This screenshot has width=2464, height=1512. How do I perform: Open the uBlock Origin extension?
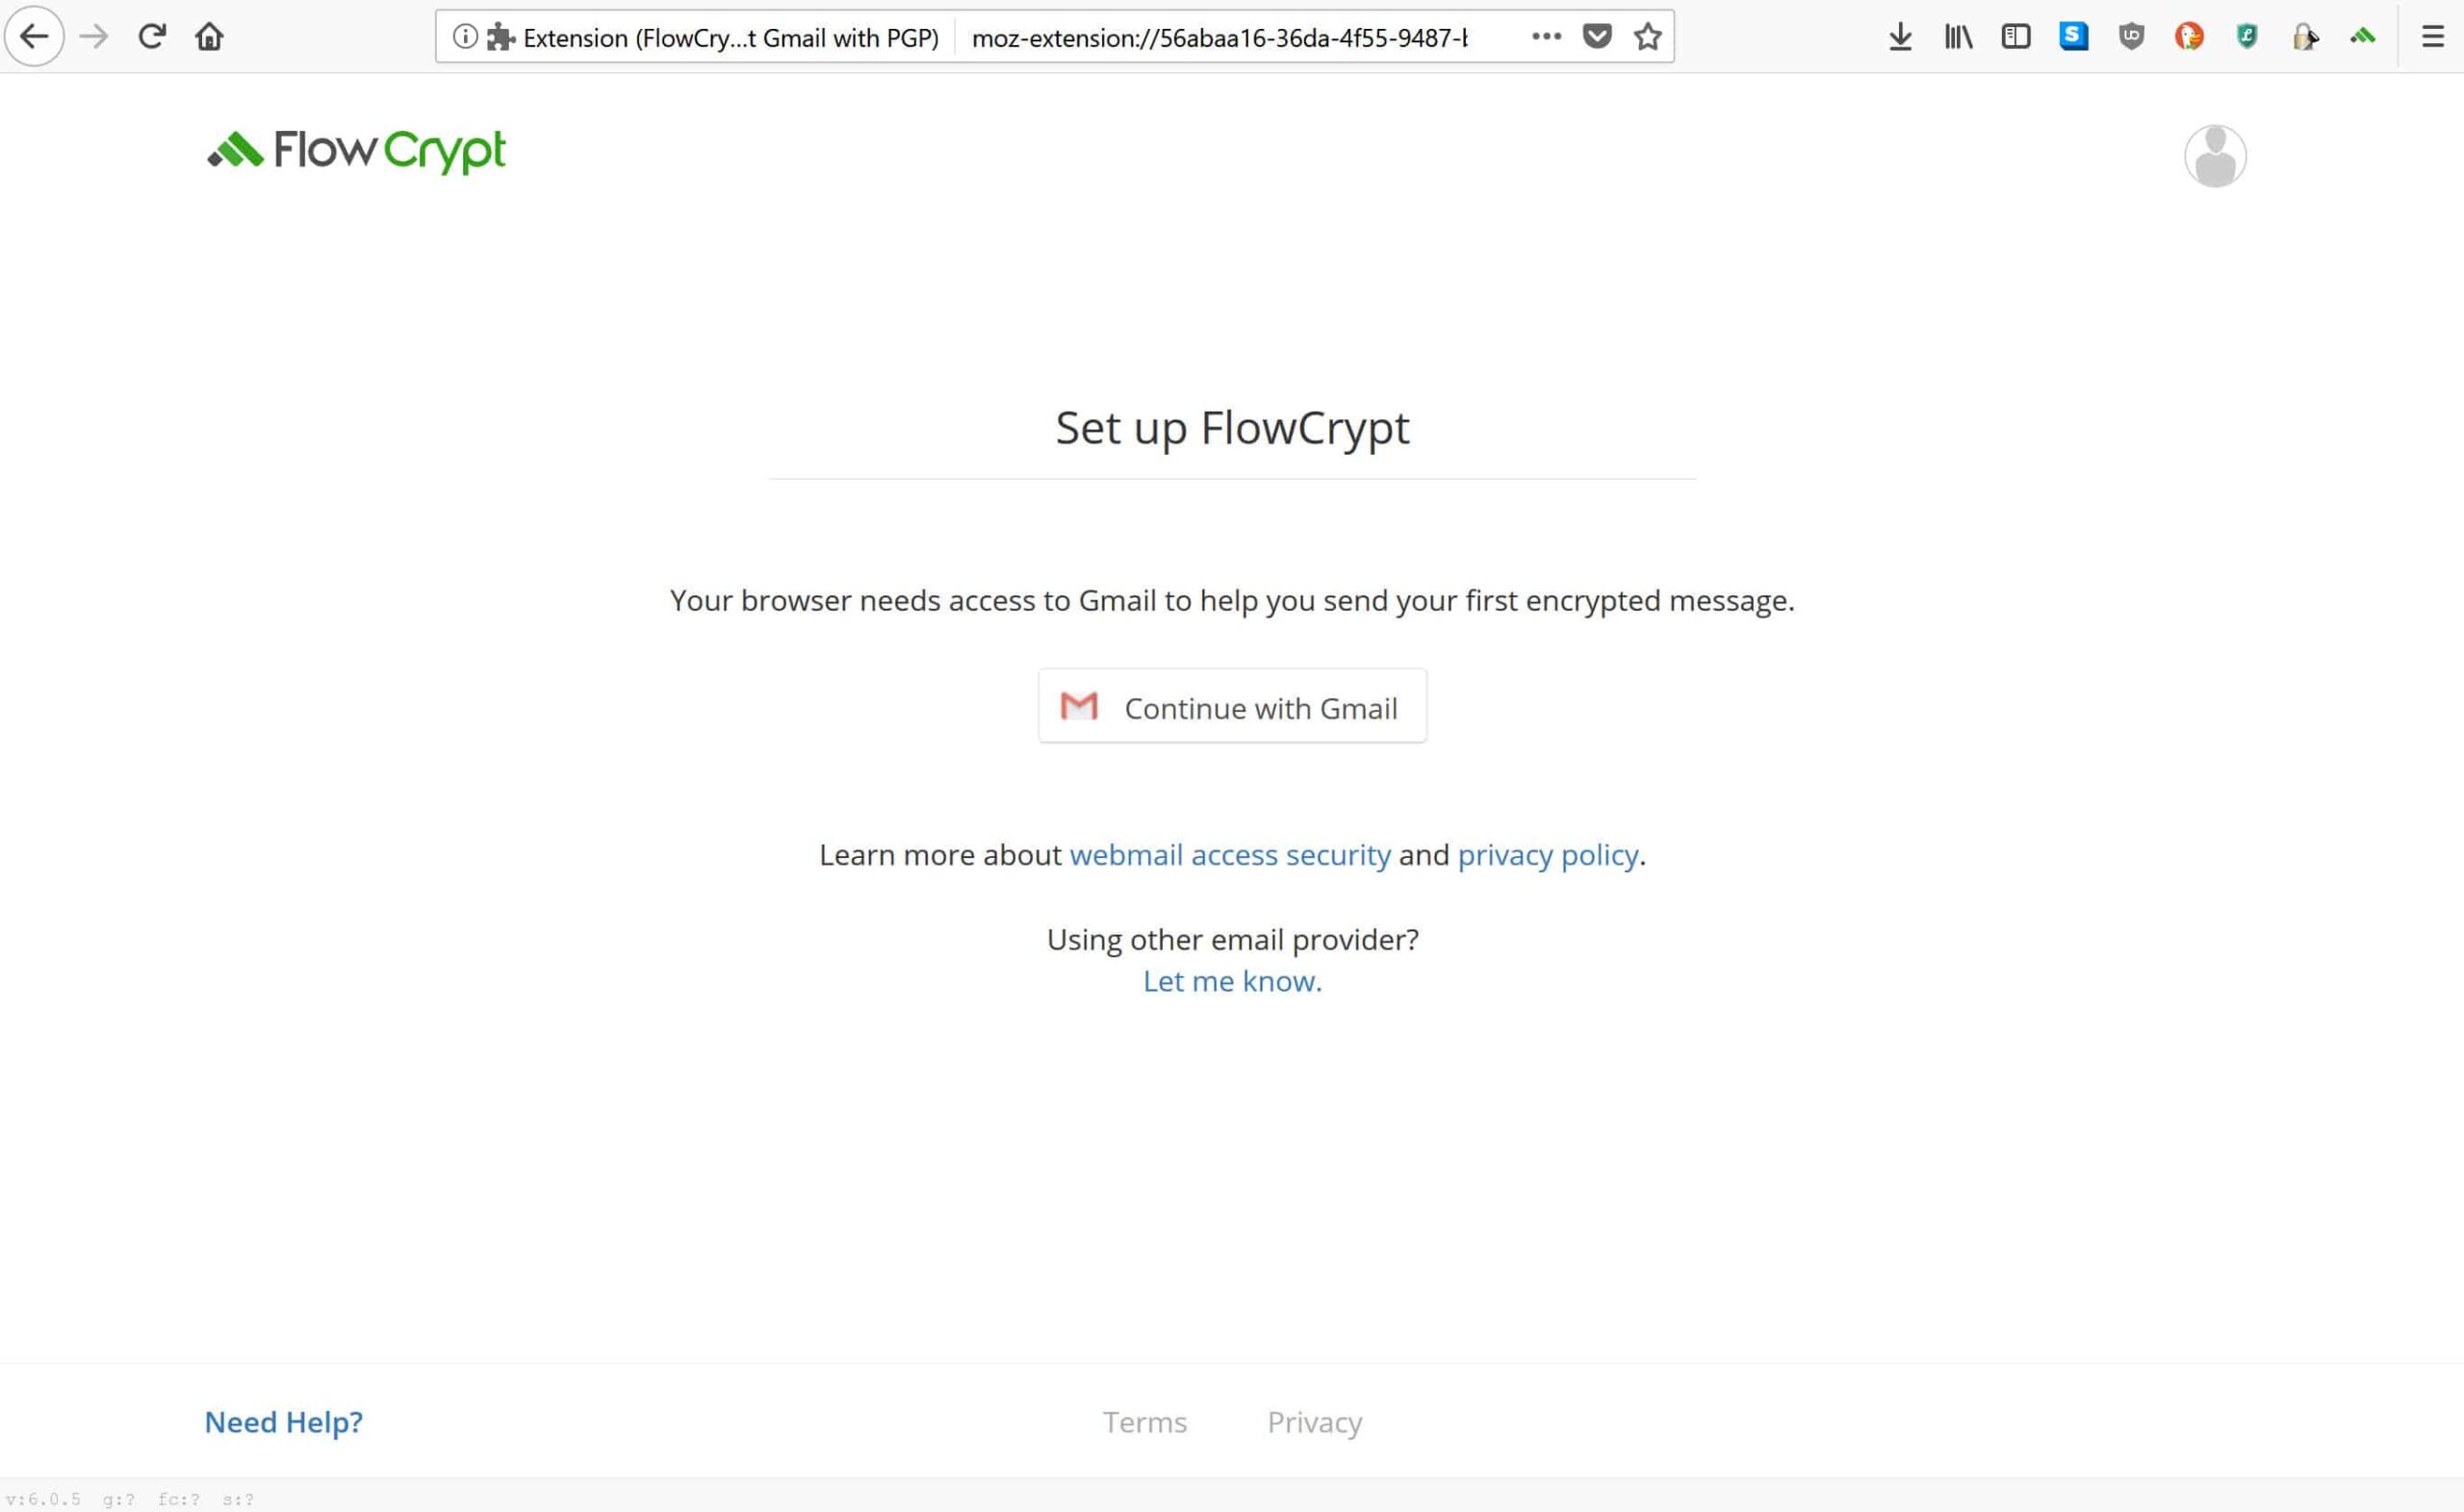[x=2132, y=37]
